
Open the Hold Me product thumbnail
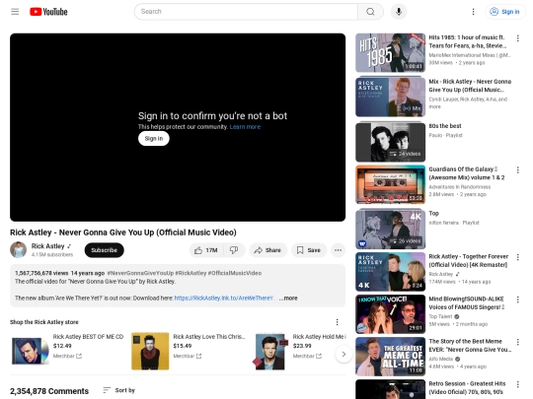[269, 351]
